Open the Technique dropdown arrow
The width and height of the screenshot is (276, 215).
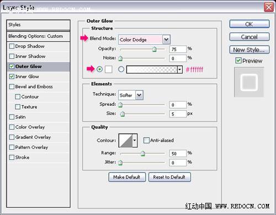coord(139,95)
